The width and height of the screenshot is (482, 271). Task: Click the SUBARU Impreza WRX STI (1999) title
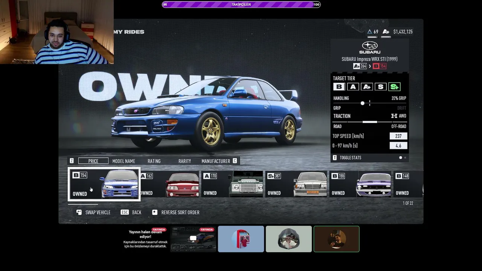pos(369,59)
